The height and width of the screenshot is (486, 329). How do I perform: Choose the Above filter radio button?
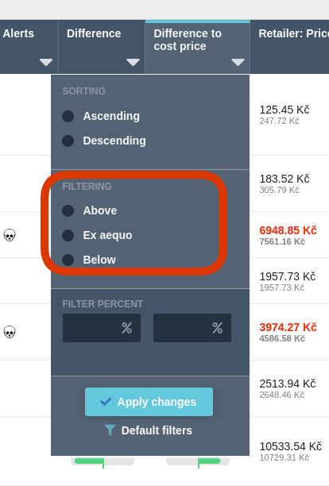click(x=68, y=210)
